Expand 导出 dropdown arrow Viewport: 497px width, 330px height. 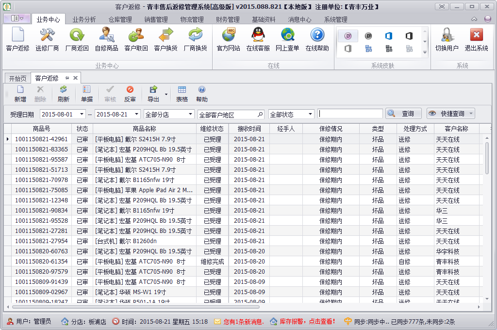point(166,95)
